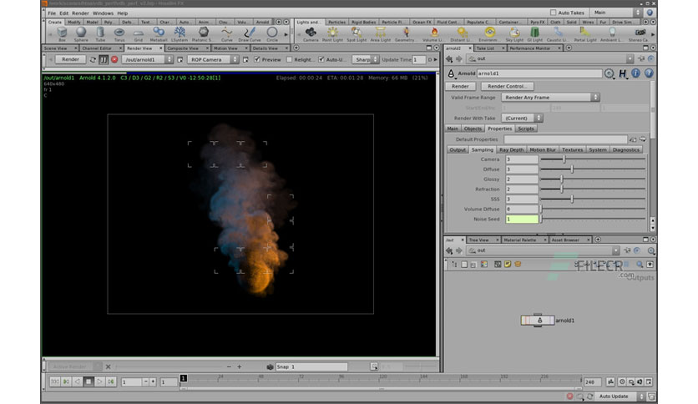
Task: Add an Area Light from the shelf
Action: coord(380,34)
